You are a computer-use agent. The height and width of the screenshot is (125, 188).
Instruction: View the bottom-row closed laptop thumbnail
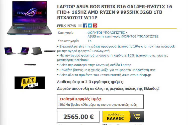30,64
